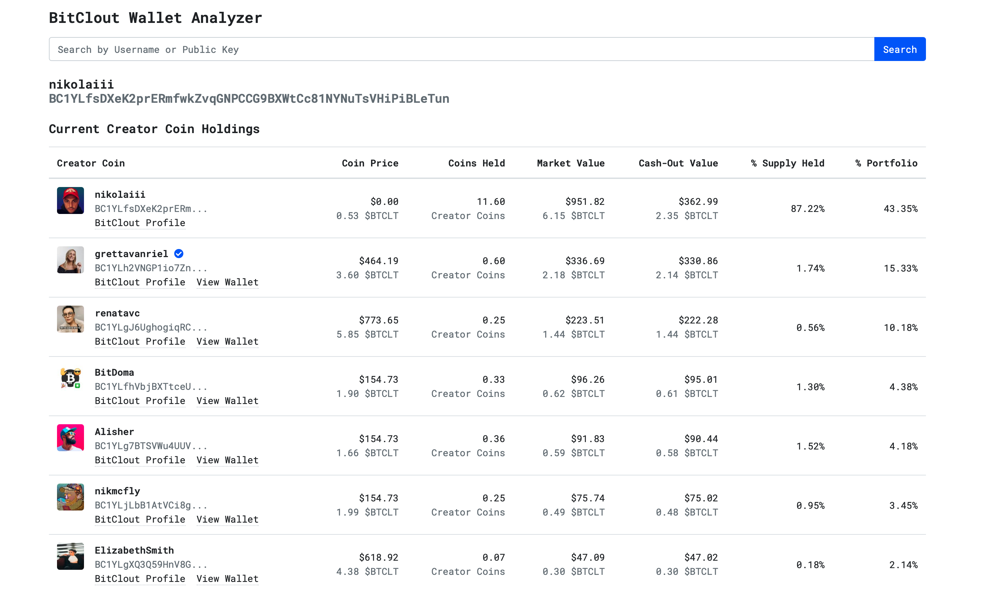Focus the username or public key search field
The image size is (987, 589).
[x=461, y=49]
